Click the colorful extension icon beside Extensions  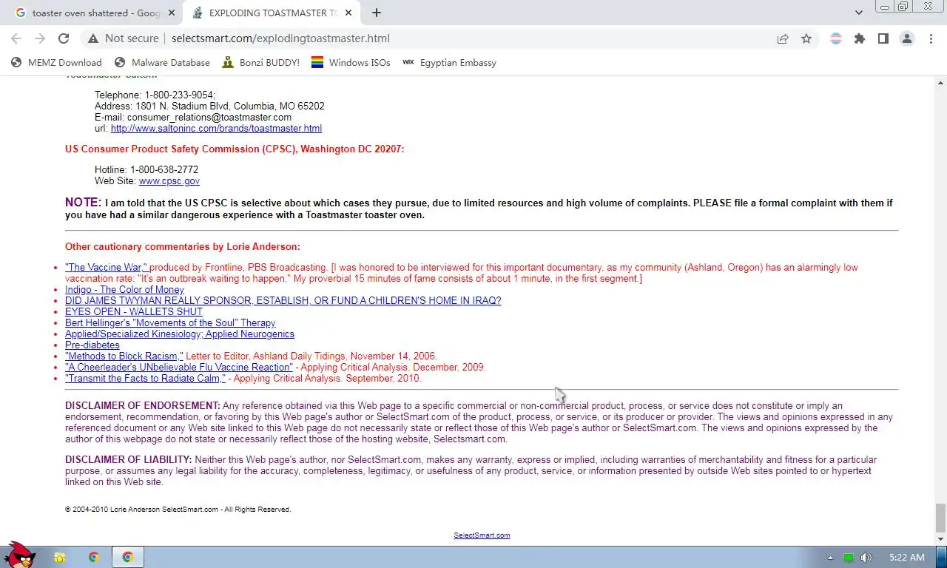tap(836, 38)
